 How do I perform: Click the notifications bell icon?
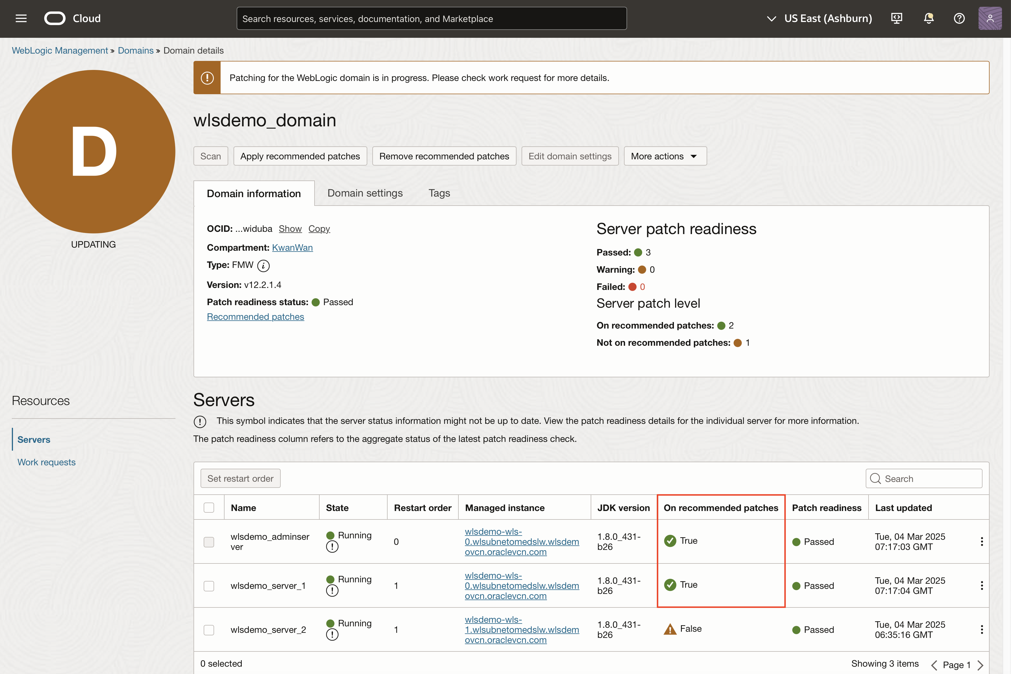[928, 19]
